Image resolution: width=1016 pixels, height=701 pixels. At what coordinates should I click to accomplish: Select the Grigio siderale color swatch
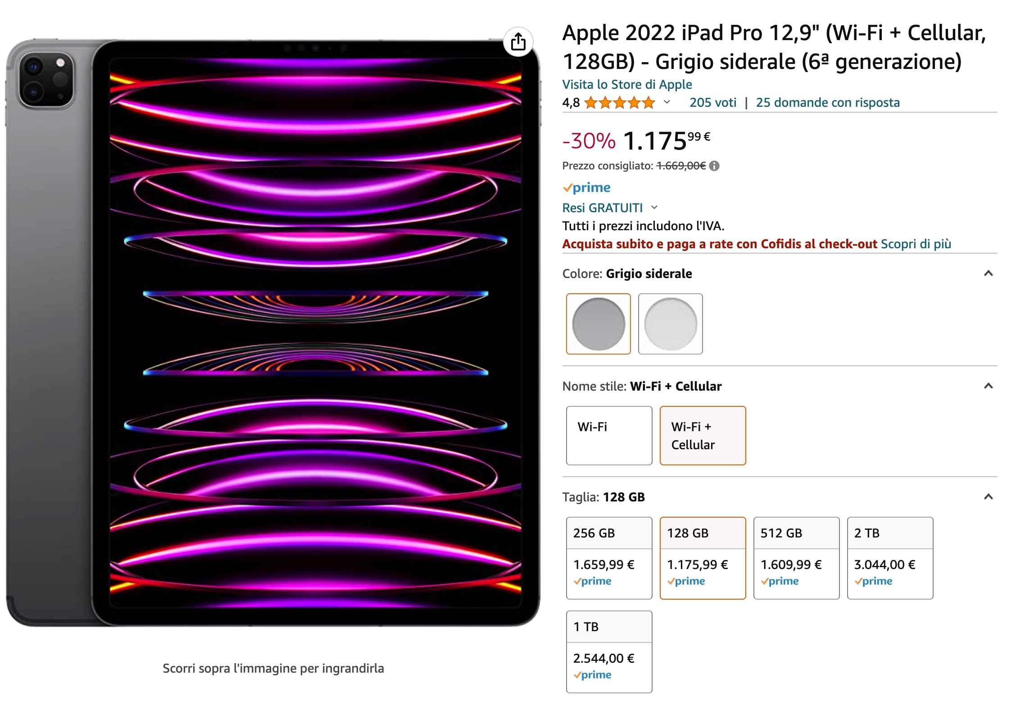[x=598, y=324]
